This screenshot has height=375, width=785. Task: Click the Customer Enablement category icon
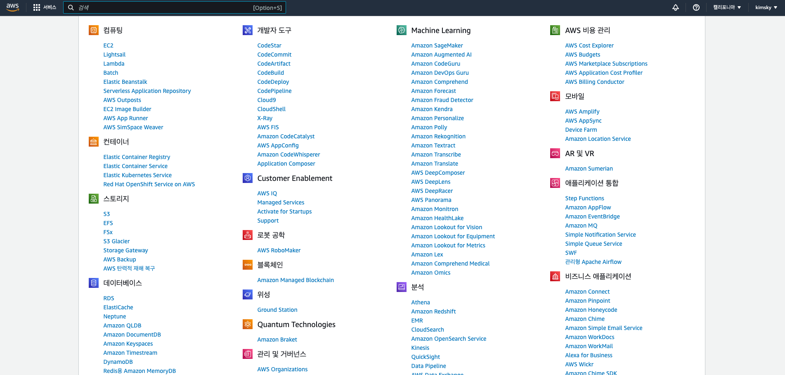click(x=248, y=178)
